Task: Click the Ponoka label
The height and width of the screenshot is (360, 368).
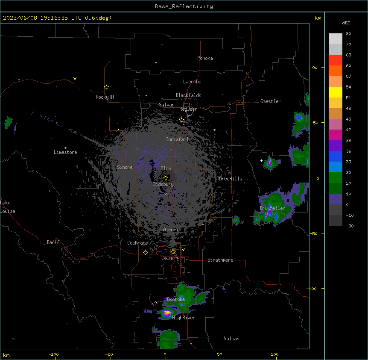Action: [x=205, y=58]
